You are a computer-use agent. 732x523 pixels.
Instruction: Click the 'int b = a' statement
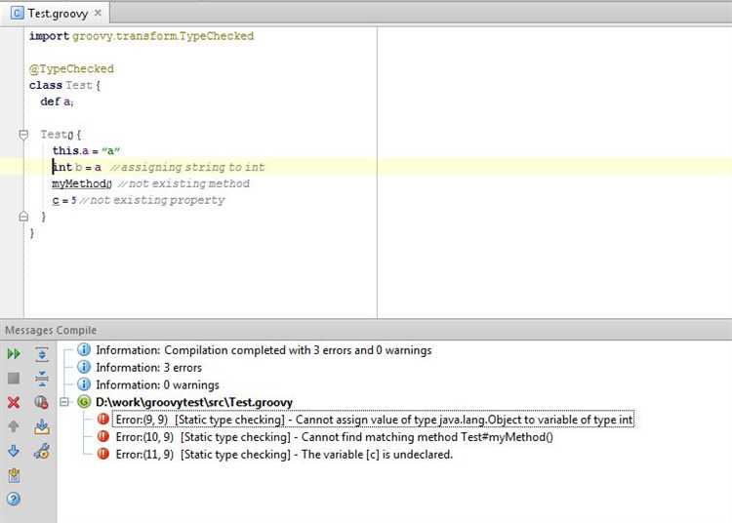[76, 168]
